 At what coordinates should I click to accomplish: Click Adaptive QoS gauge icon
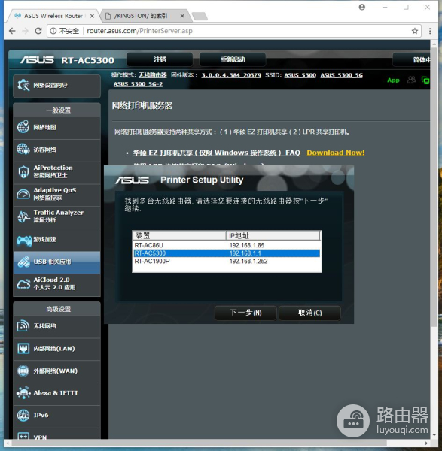pyautogui.click(x=23, y=194)
